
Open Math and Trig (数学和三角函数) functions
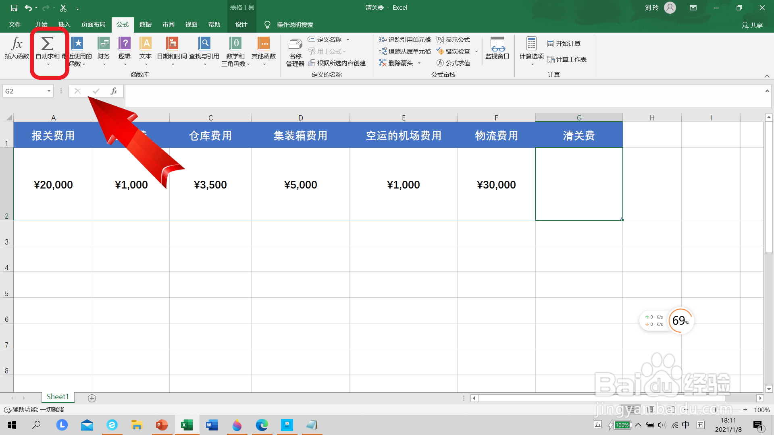click(x=236, y=52)
